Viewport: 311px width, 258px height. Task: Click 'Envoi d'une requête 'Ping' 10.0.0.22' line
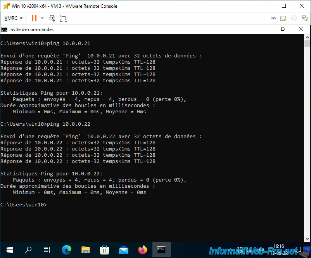pos(101,137)
